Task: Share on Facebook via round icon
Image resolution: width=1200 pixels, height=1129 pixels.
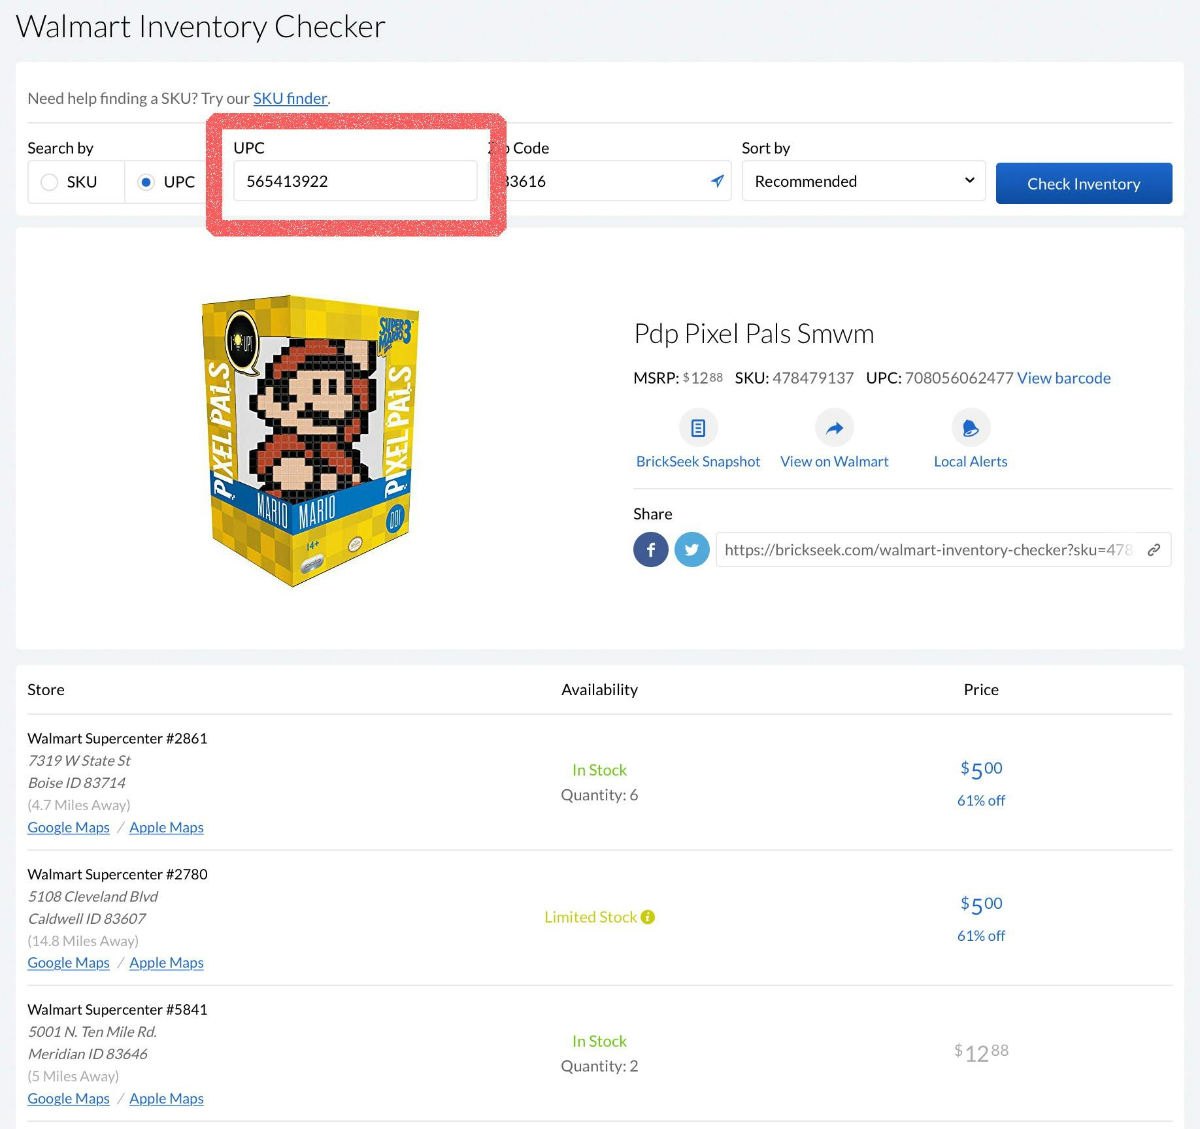Action: (x=650, y=549)
